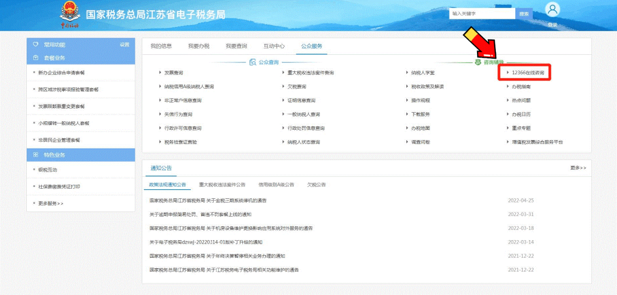Open notice about dzswj-20220314-01版补丁升级
Image resolution: width=617 pixels, height=295 pixels.
[x=206, y=242]
